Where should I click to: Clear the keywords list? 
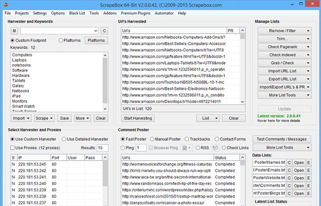[x=101, y=118]
